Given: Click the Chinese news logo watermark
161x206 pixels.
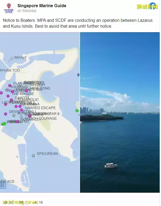Looking at the screenshot, I should pyautogui.click(x=147, y=6).
